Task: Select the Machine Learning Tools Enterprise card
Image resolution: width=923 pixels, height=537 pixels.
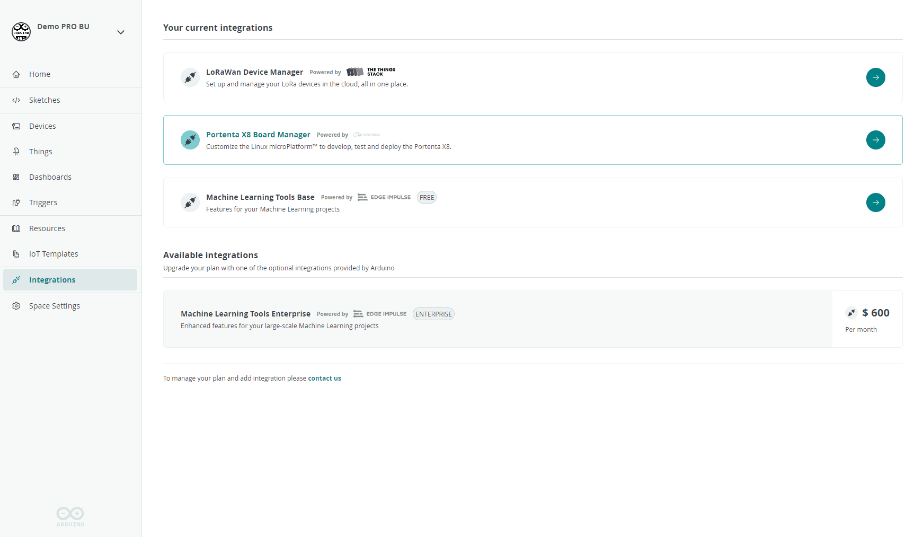Action: tap(497, 319)
